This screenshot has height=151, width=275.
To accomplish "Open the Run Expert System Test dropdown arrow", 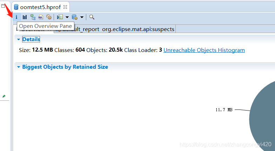I will [x=67, y=17].
